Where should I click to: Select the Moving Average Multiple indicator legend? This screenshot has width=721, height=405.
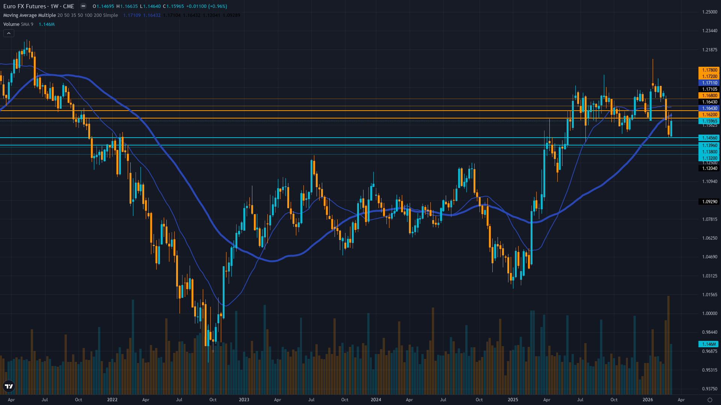pos(60,15)
